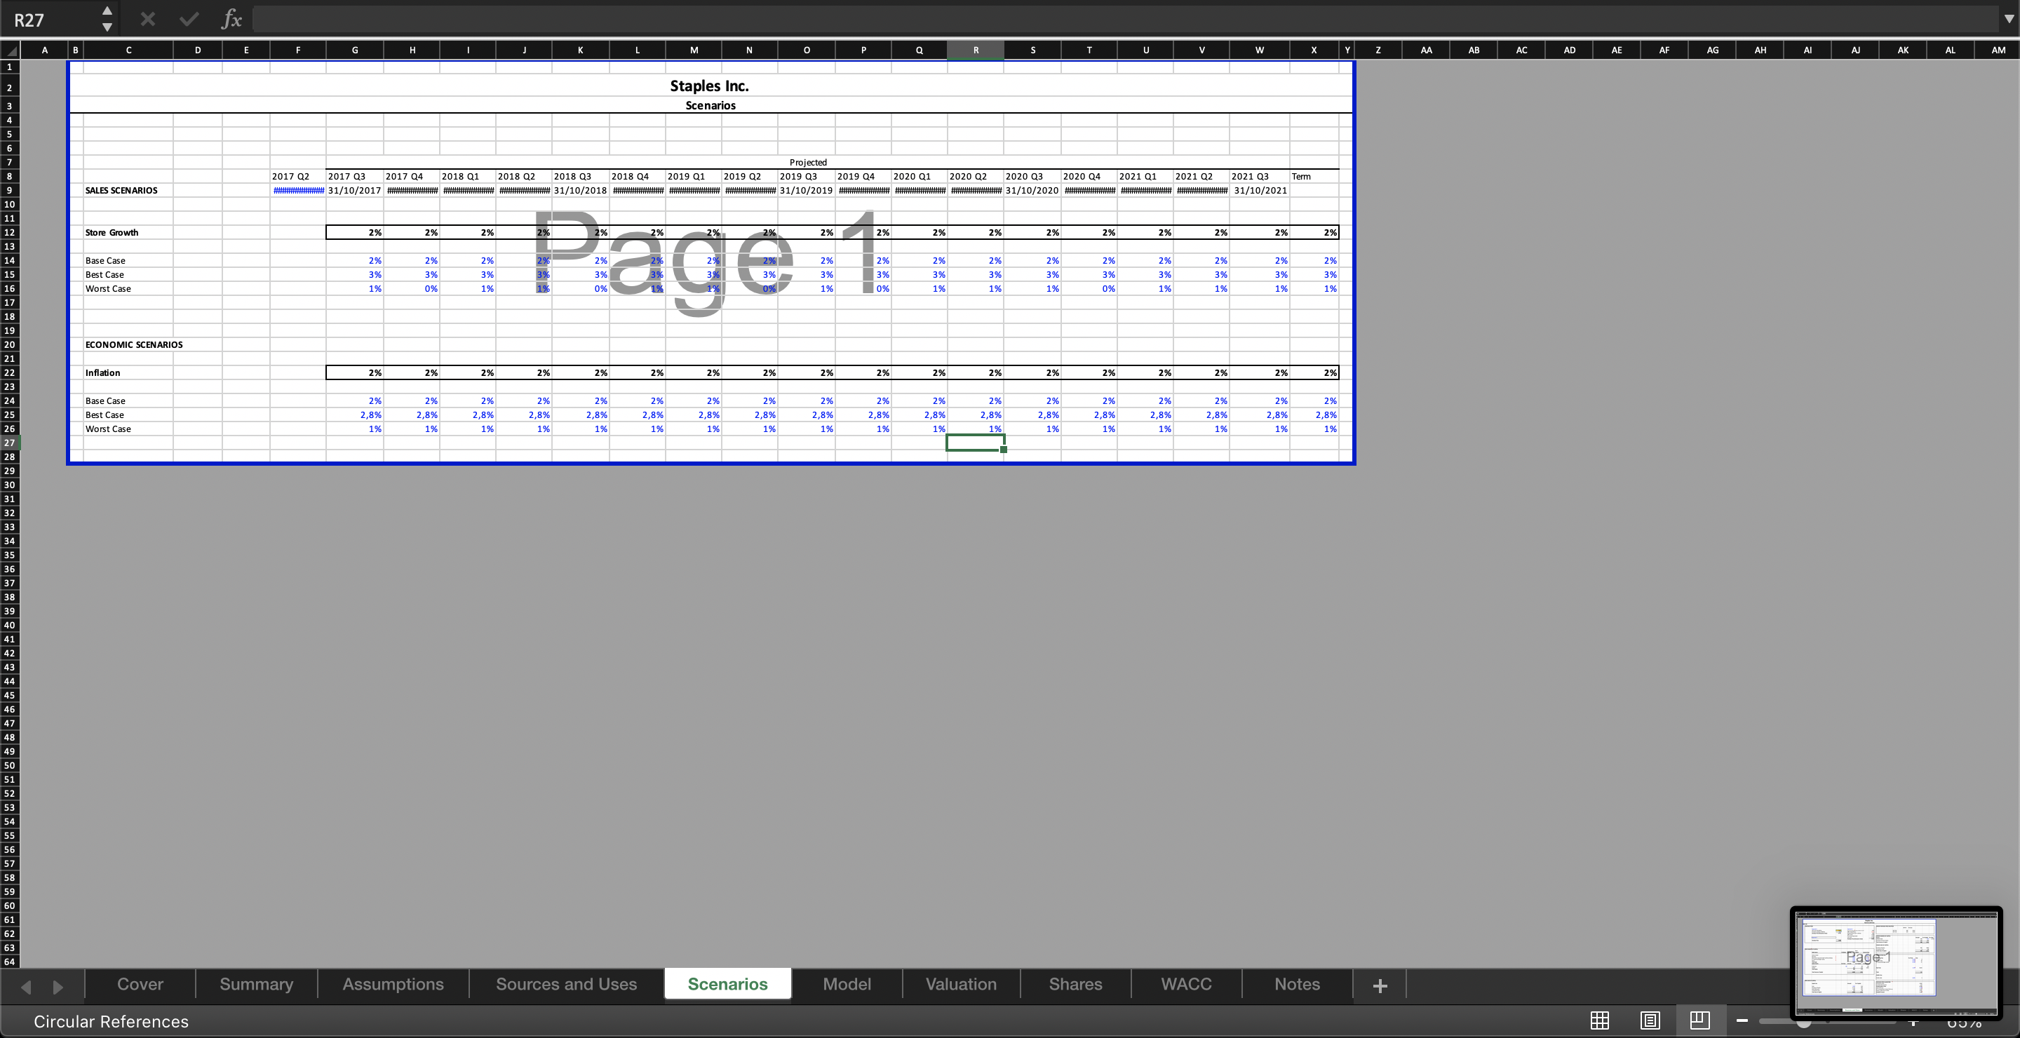
Task: Select row 64 header
Action: pos(9,961)
